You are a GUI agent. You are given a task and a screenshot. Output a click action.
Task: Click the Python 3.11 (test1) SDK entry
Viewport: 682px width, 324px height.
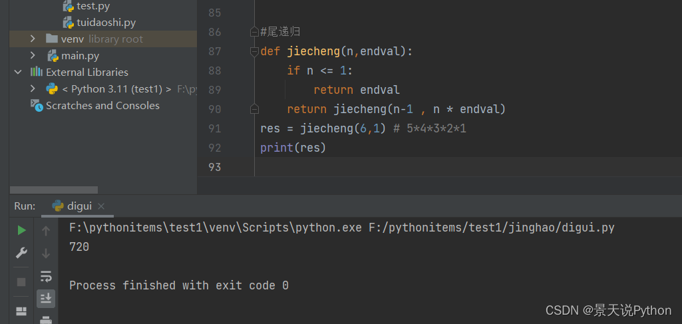(116, 89)
